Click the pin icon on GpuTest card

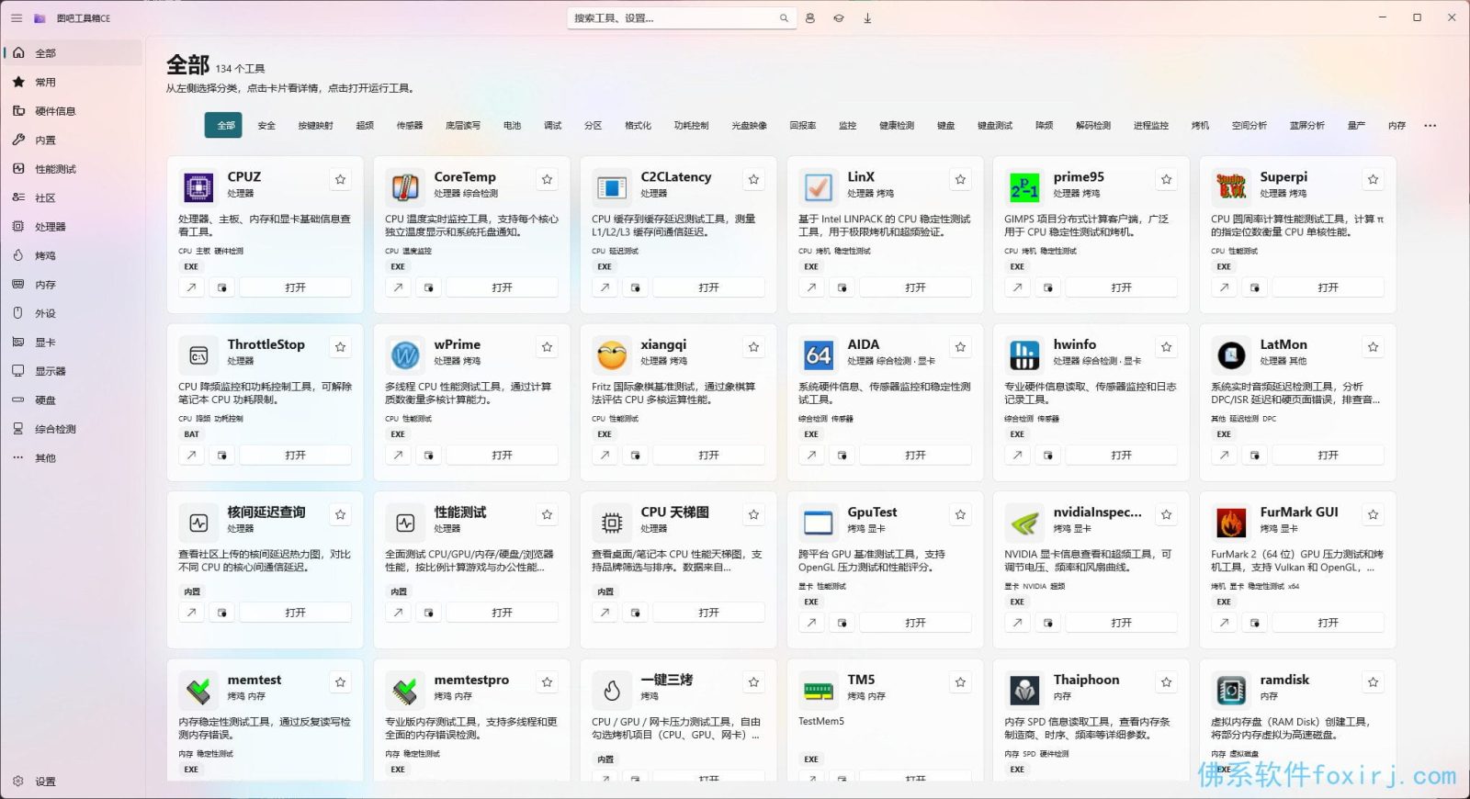coord(842,623)
